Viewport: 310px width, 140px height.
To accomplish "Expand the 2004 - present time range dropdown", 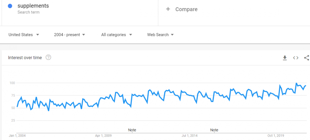I will point(69,35).
